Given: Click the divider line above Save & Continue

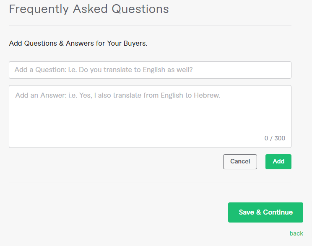Looking at the screenshot, I should point(150,182).
